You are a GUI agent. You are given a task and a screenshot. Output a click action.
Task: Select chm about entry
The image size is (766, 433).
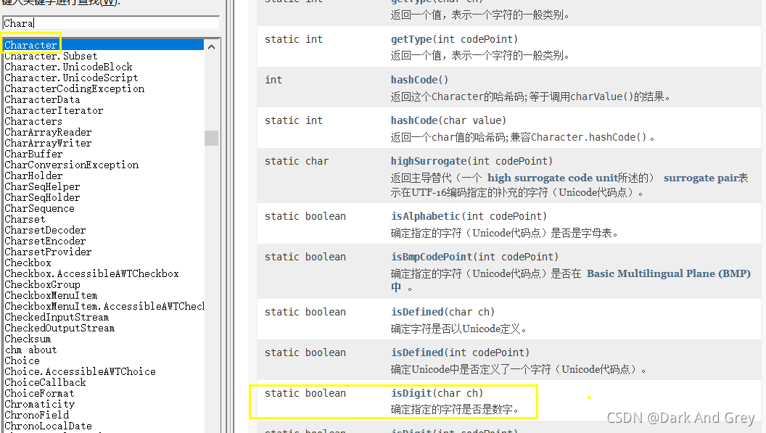coord(30,350)
